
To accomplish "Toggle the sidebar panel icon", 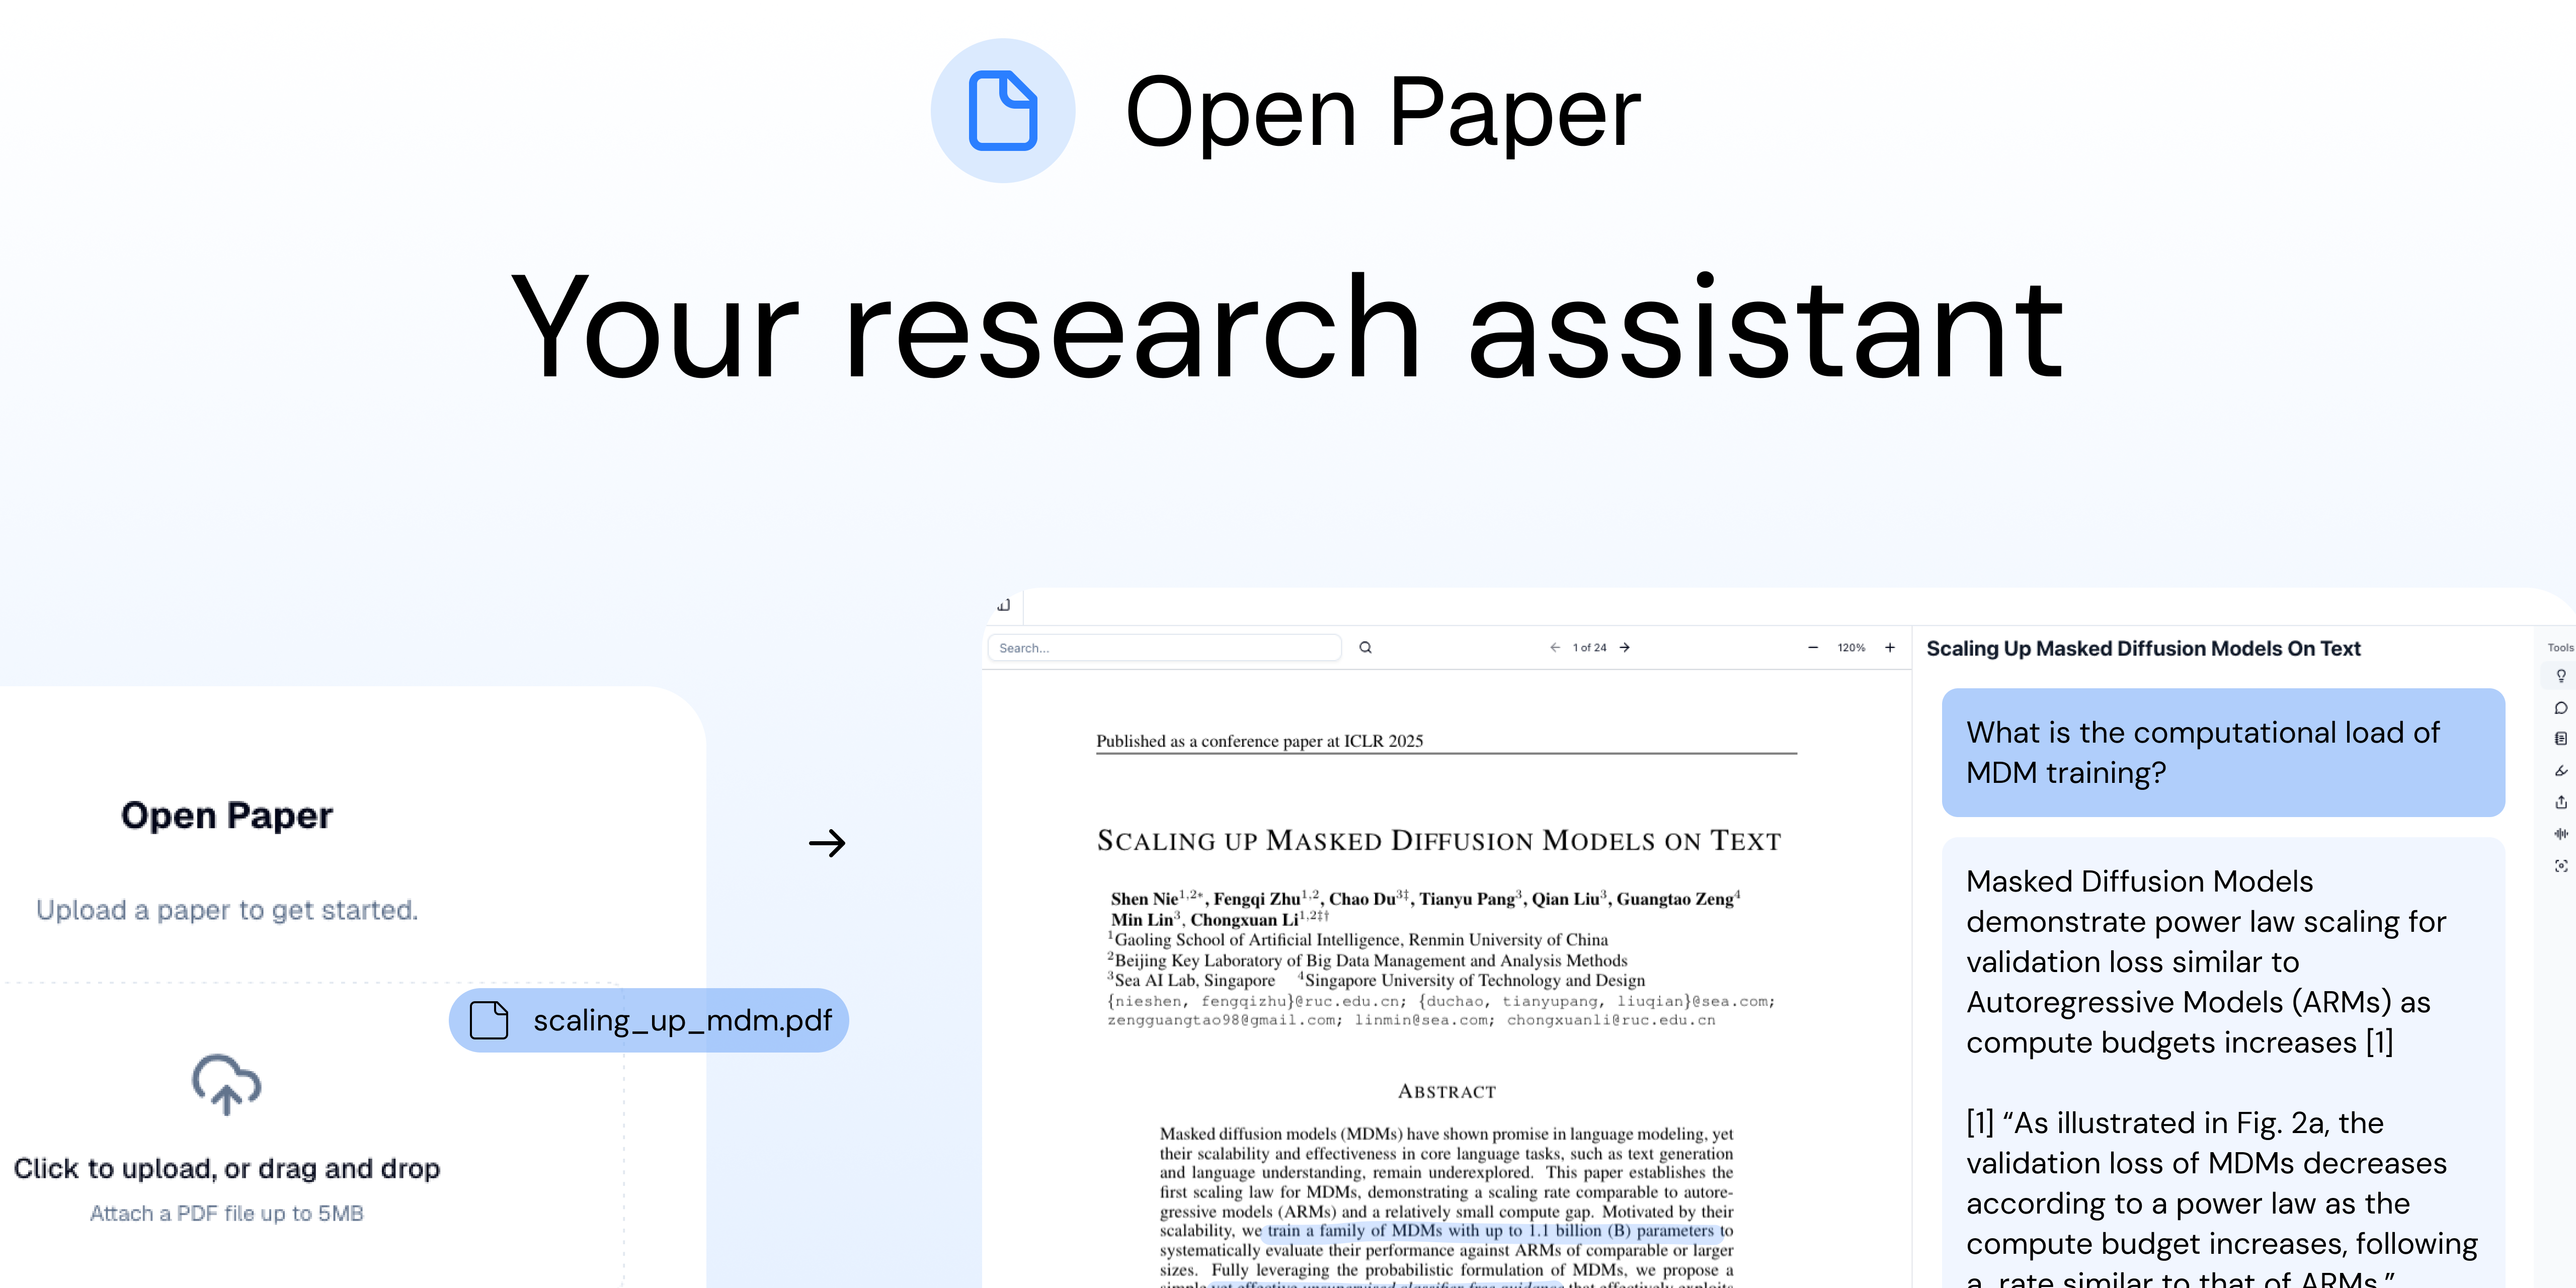I will tap(1004, 605).
